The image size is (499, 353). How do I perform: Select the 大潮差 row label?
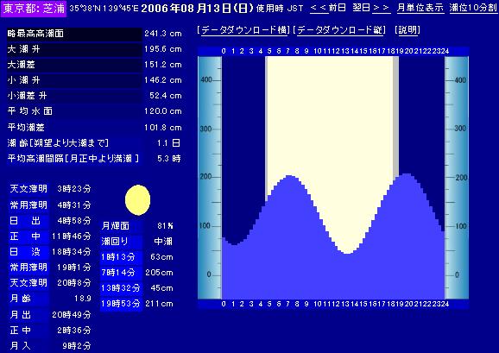click(x=21, y=65)
